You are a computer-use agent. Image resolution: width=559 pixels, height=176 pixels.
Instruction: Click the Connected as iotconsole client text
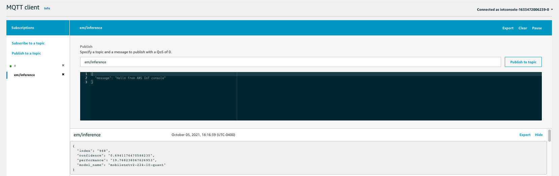point(513,9)
